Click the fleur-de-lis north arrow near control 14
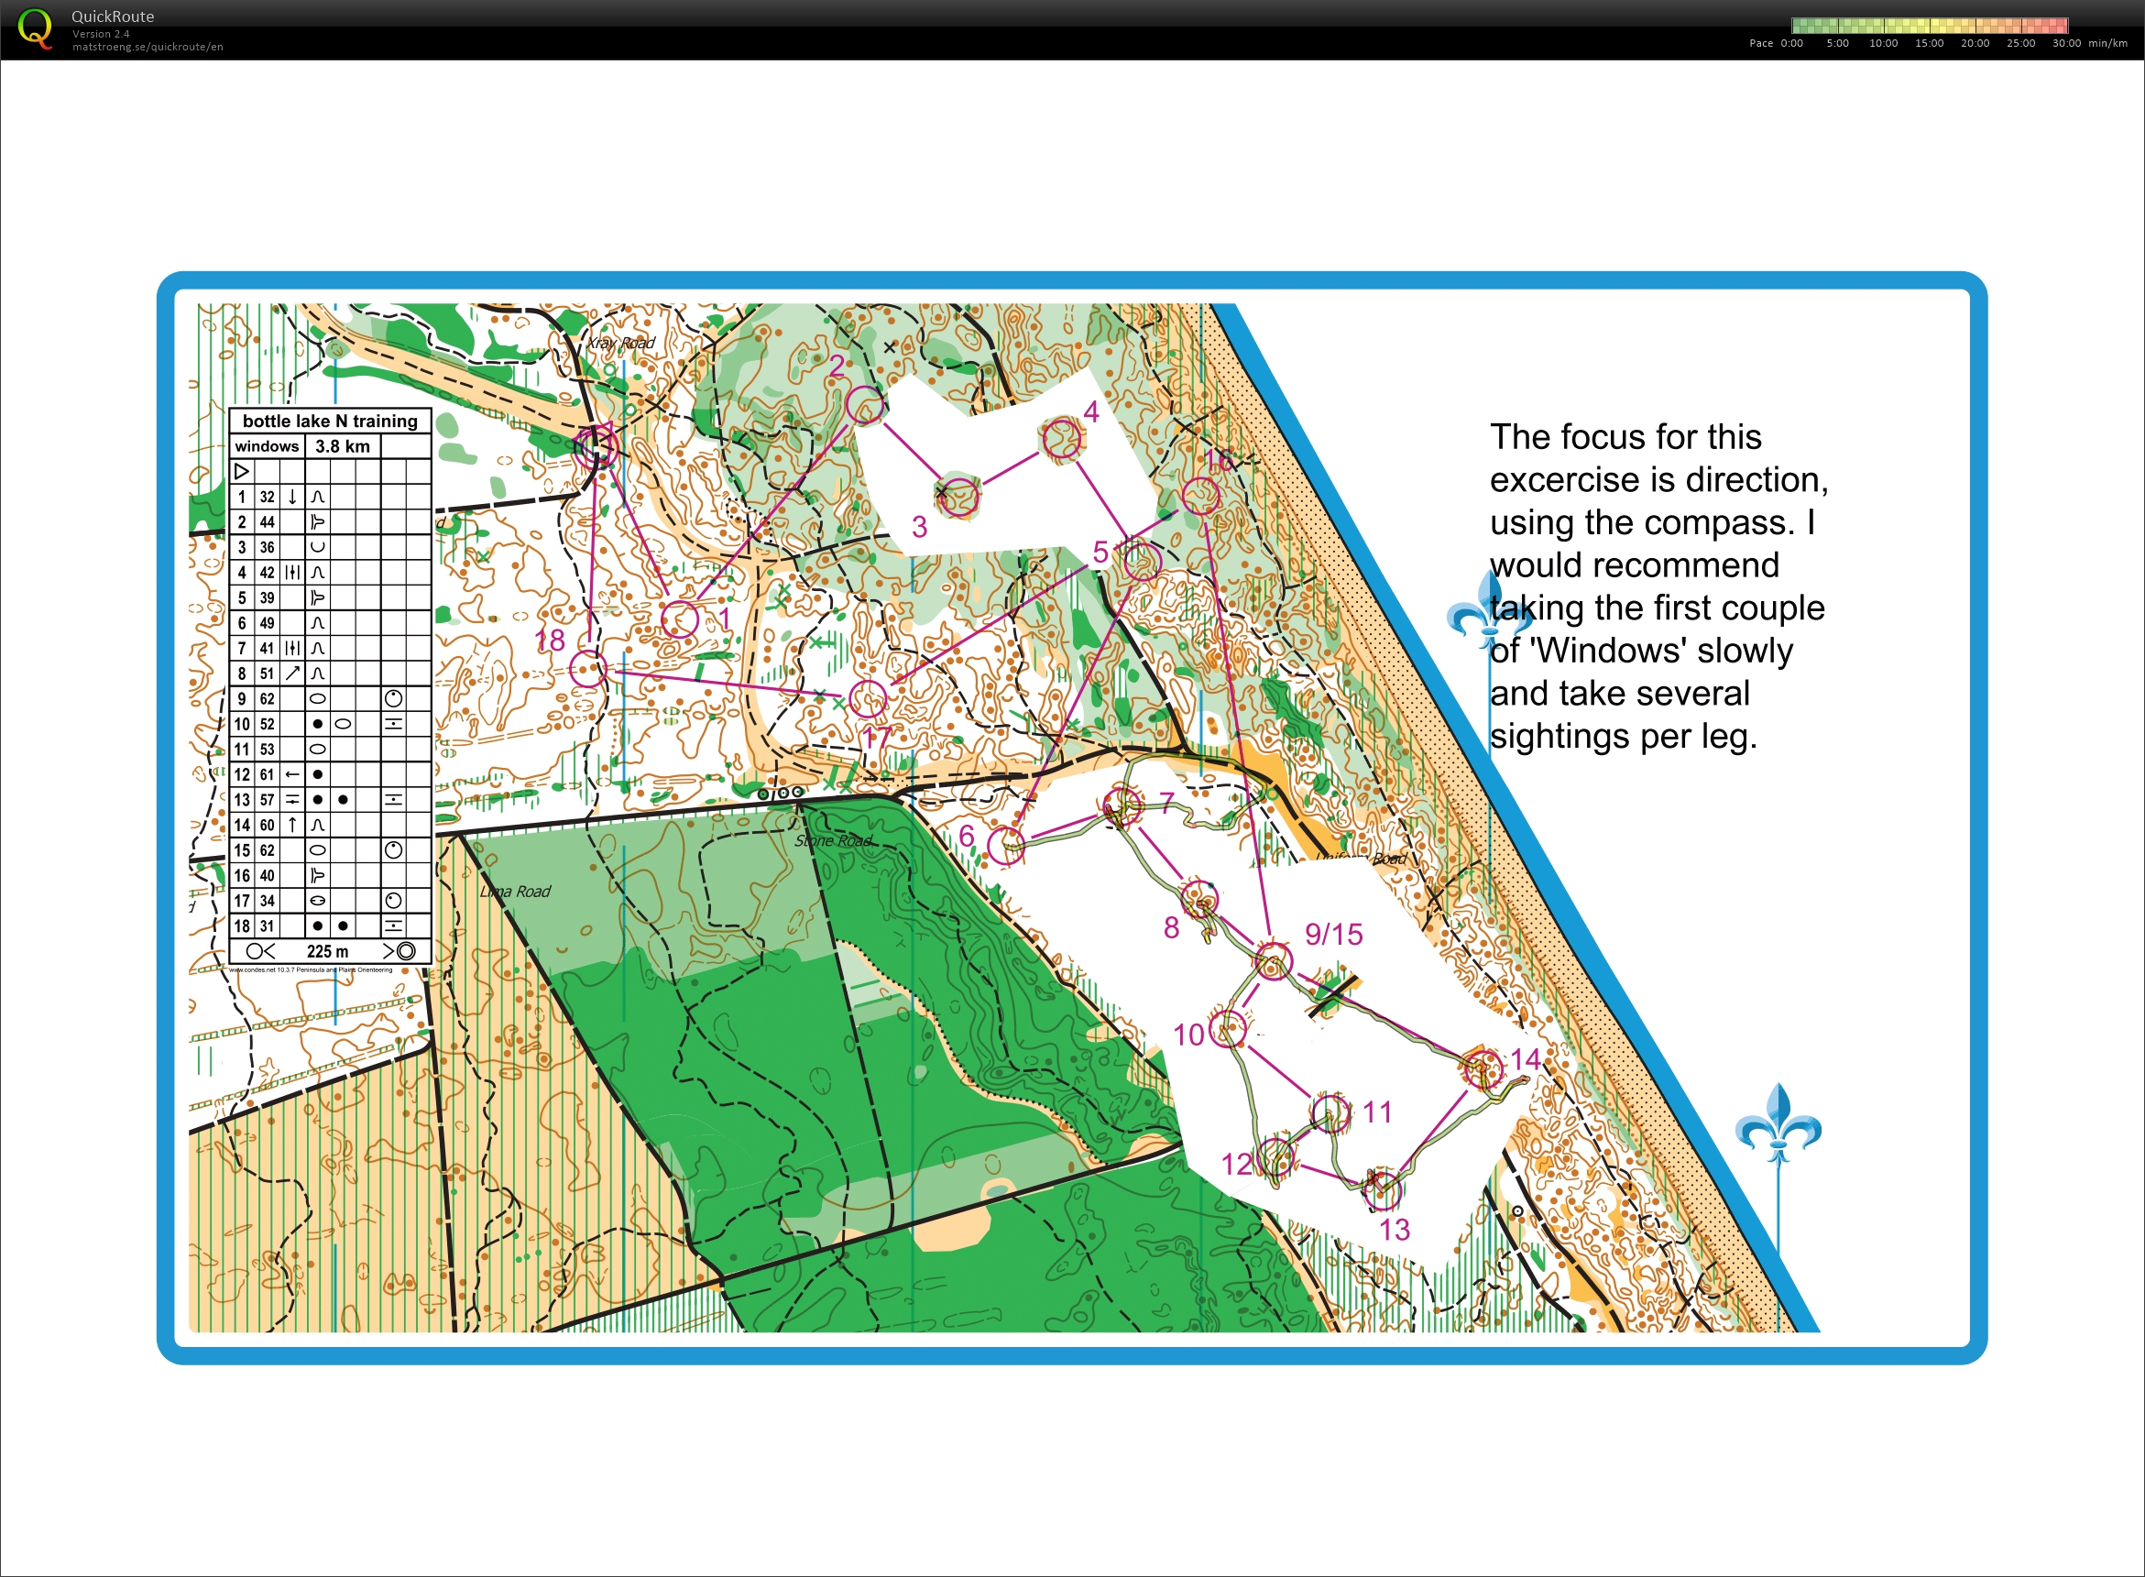The width and height of the screenshot is (2145, 1577). click(x=1778, y=1124)
